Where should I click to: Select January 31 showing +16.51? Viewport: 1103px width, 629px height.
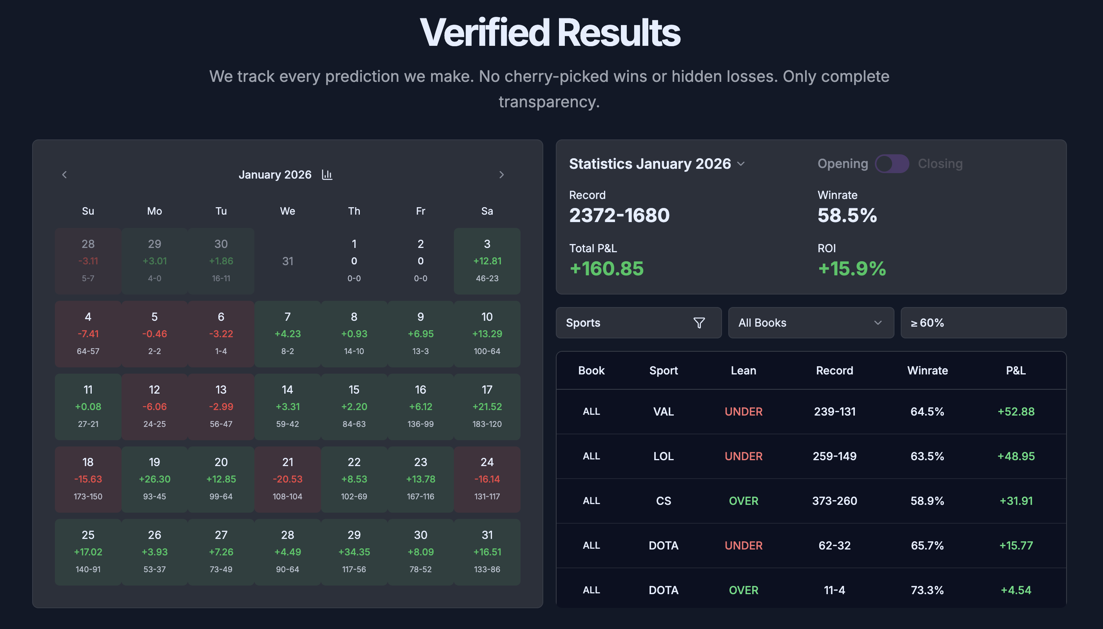[487, 552]
